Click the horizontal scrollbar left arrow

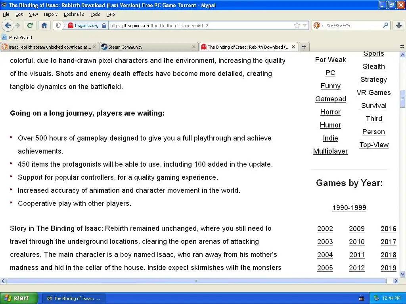(3, 281)
